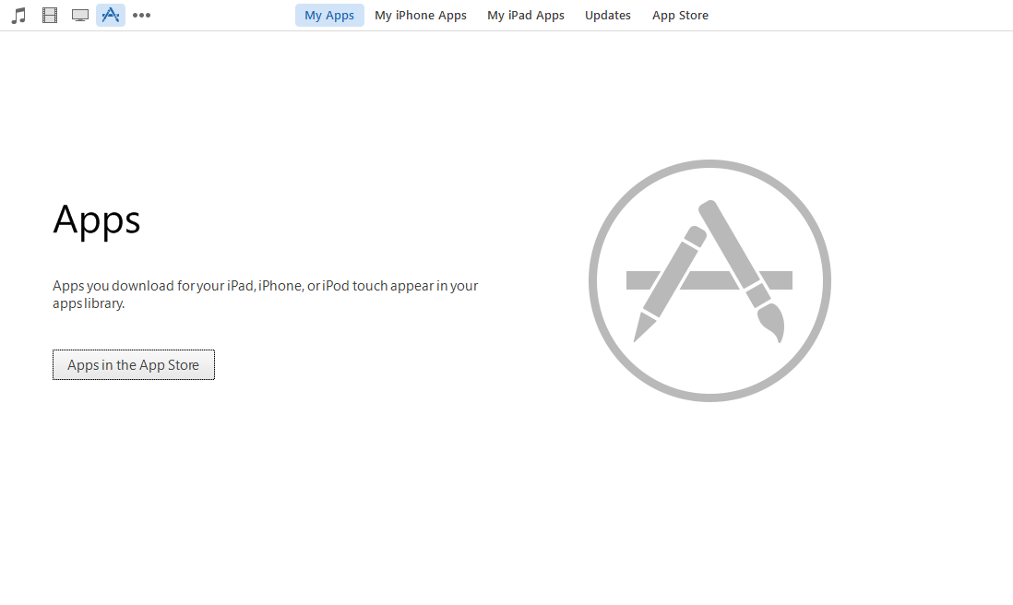Open the Updates tab
The image size is (1013, 605).
pyautogui.click(x=608, y=15)
